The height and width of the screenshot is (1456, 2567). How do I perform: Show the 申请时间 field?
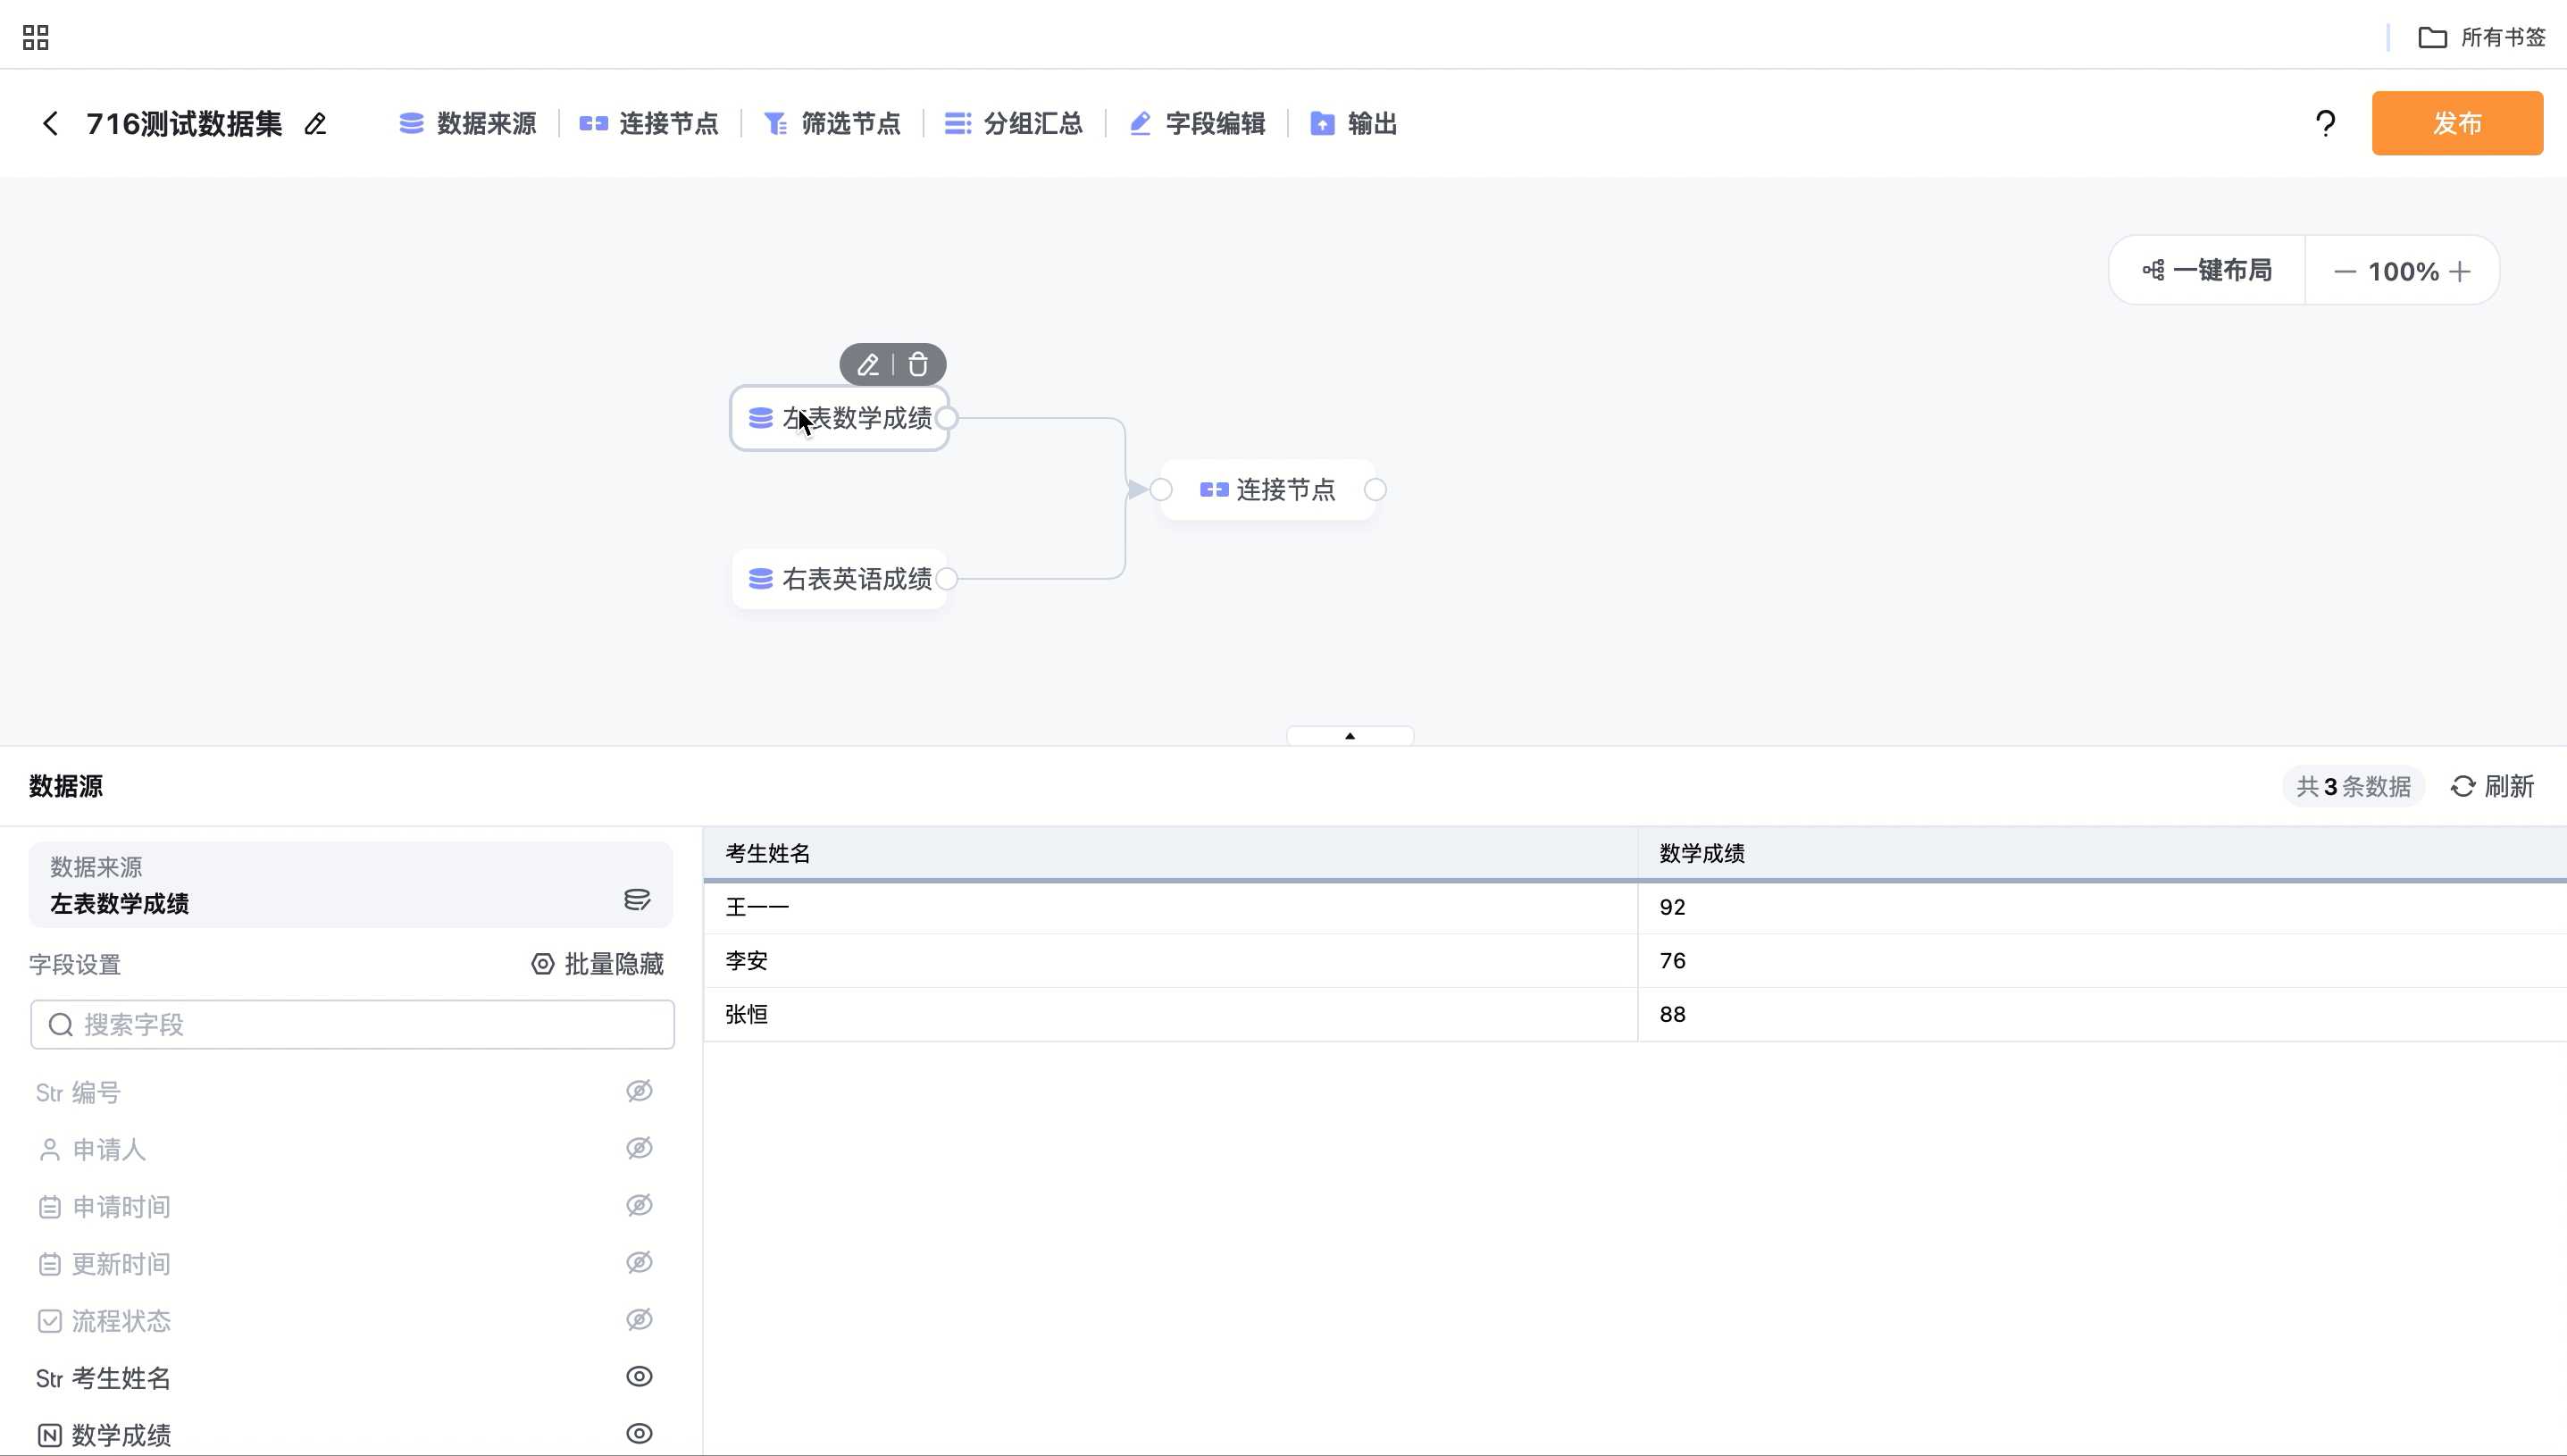[x=639, y=1205]
